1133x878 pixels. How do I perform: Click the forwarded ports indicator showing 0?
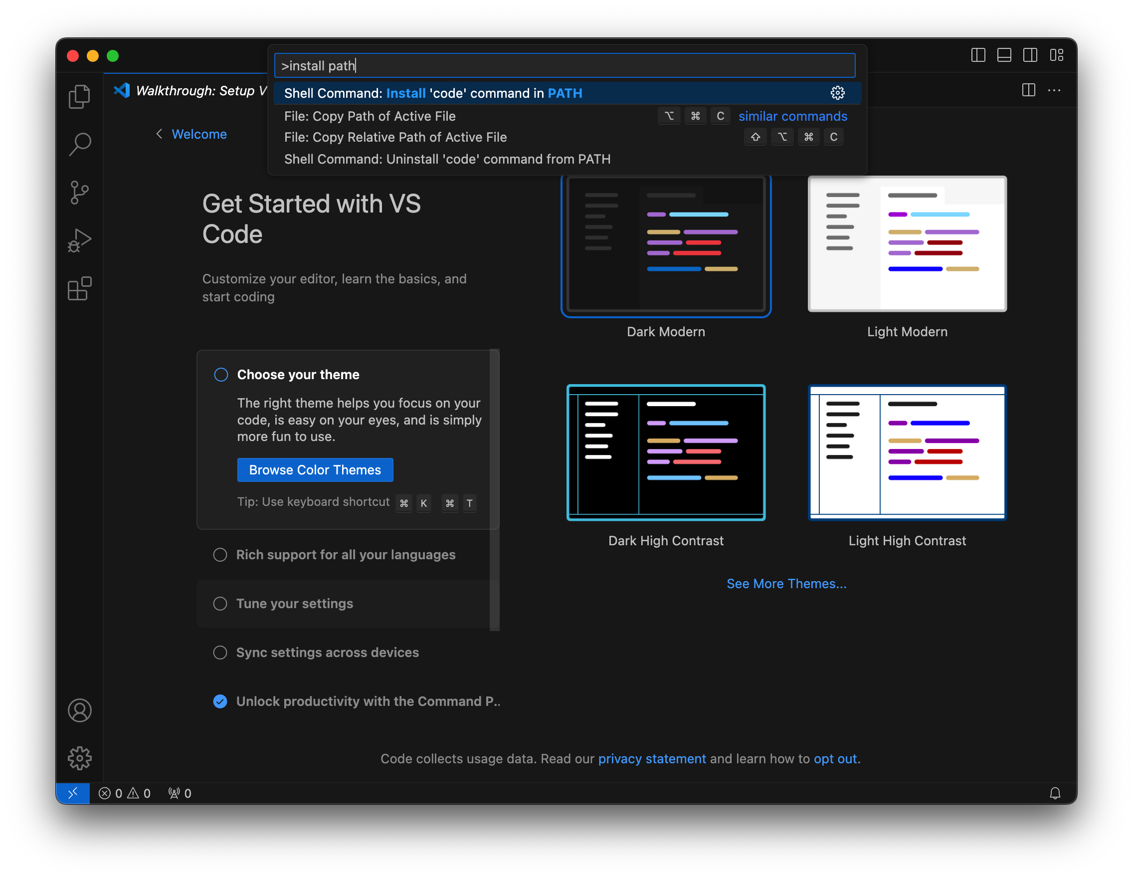tap(180, 793)
